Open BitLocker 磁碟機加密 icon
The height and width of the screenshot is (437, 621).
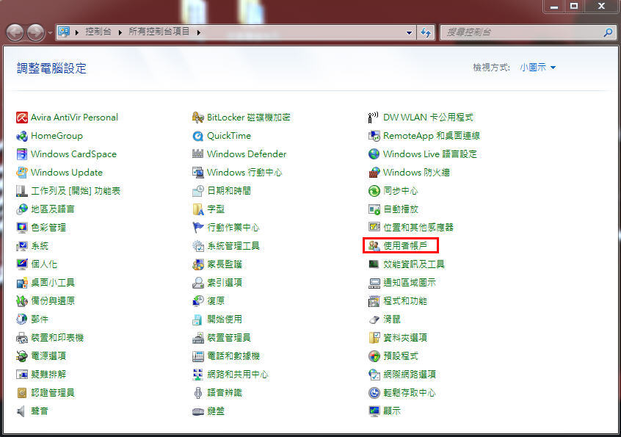(x=197, y=118)
